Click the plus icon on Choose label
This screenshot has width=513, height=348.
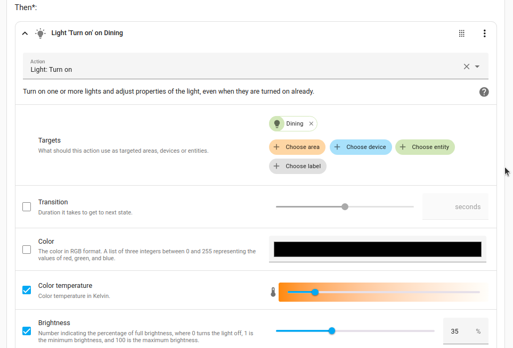pyautogui.click(x=276, y=166)
